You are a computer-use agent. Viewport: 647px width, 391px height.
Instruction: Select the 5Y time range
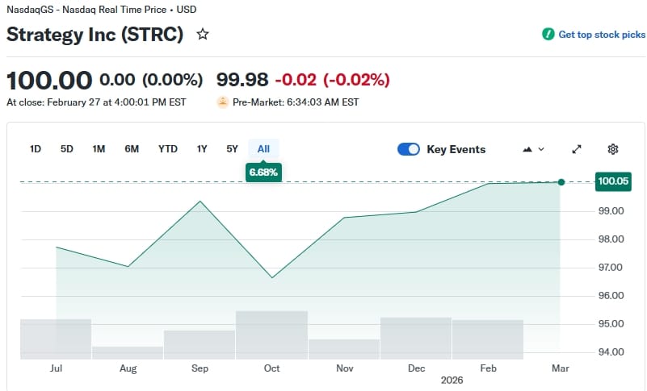click(x=232, y=149)
